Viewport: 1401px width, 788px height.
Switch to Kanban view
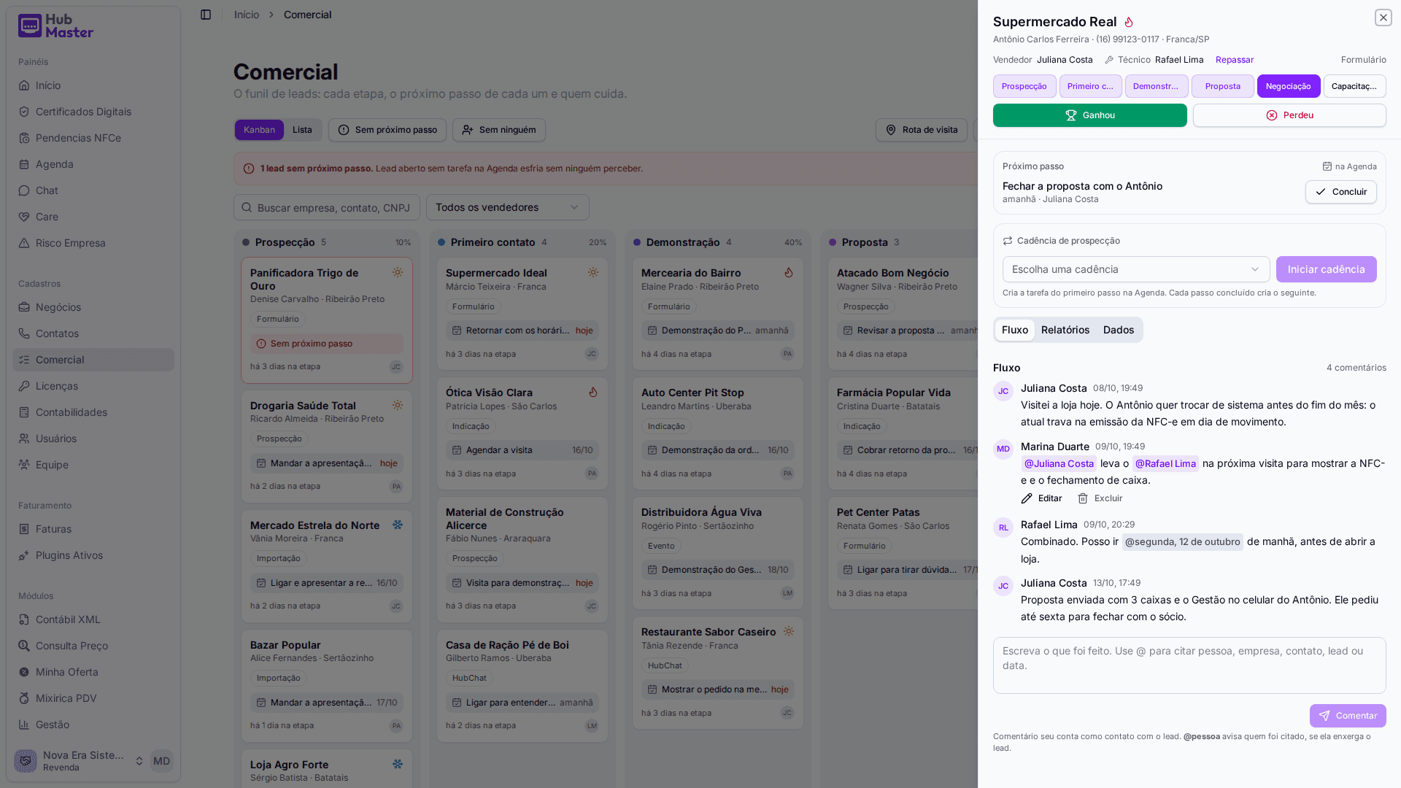pos(259,130)
